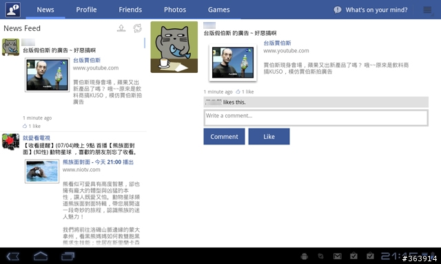Click the thumbs-up icon by 1 like in the feed
This screenshot has width=441, height=264.
click(x=25, y=126)
